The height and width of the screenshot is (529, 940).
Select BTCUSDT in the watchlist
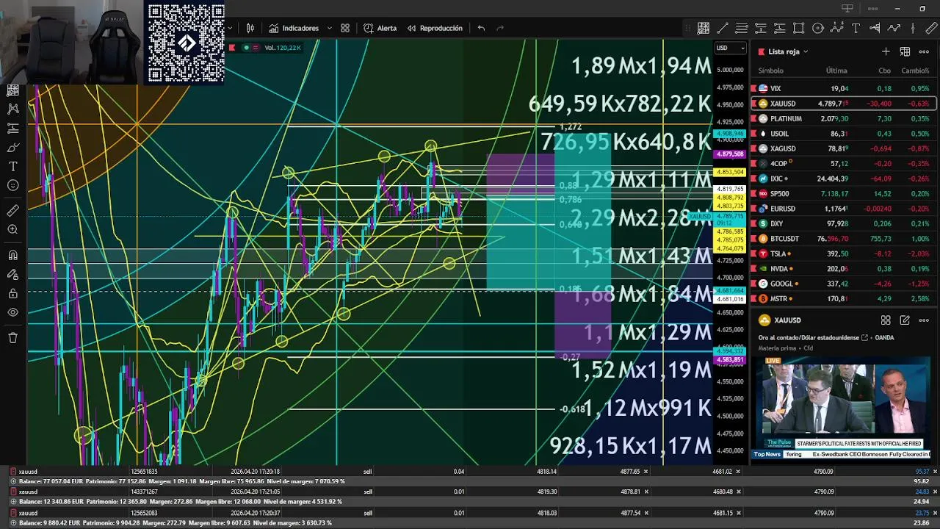[x=843, y=239]
